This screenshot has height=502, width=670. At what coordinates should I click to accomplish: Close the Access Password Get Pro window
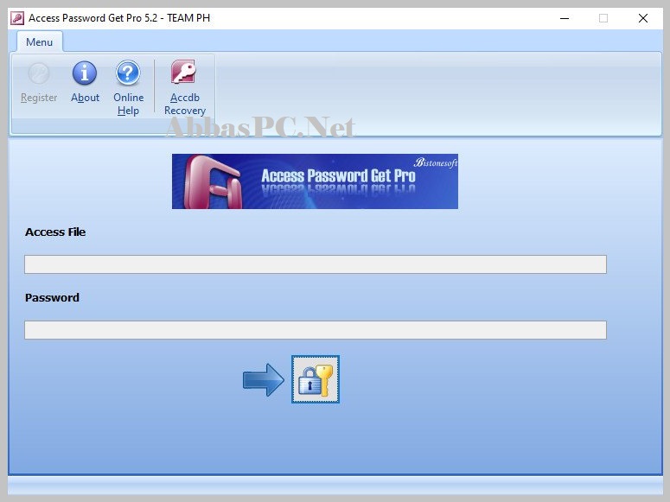(x=642, y=18)
